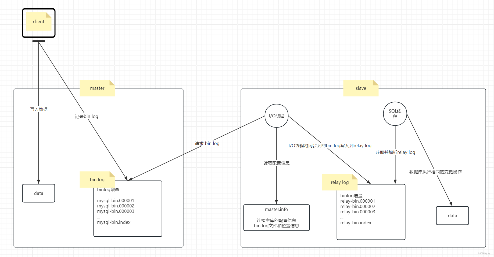494x257 pixels.
Task: Select the I/O线程 circle node
Action: 277,116
